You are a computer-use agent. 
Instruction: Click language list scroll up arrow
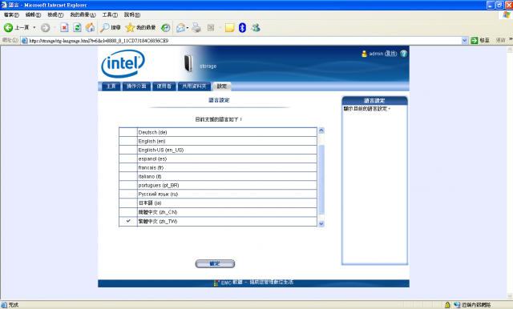321,130
